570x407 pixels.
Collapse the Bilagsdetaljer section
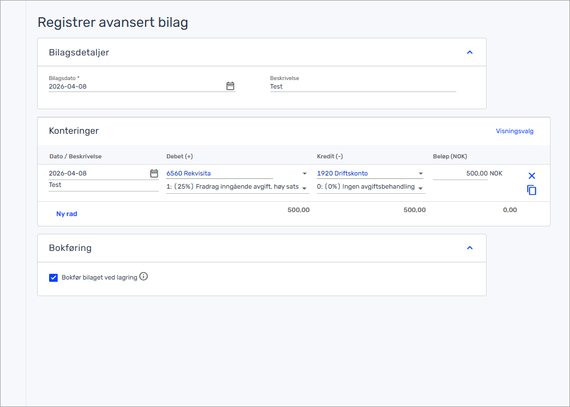[469, 53]
